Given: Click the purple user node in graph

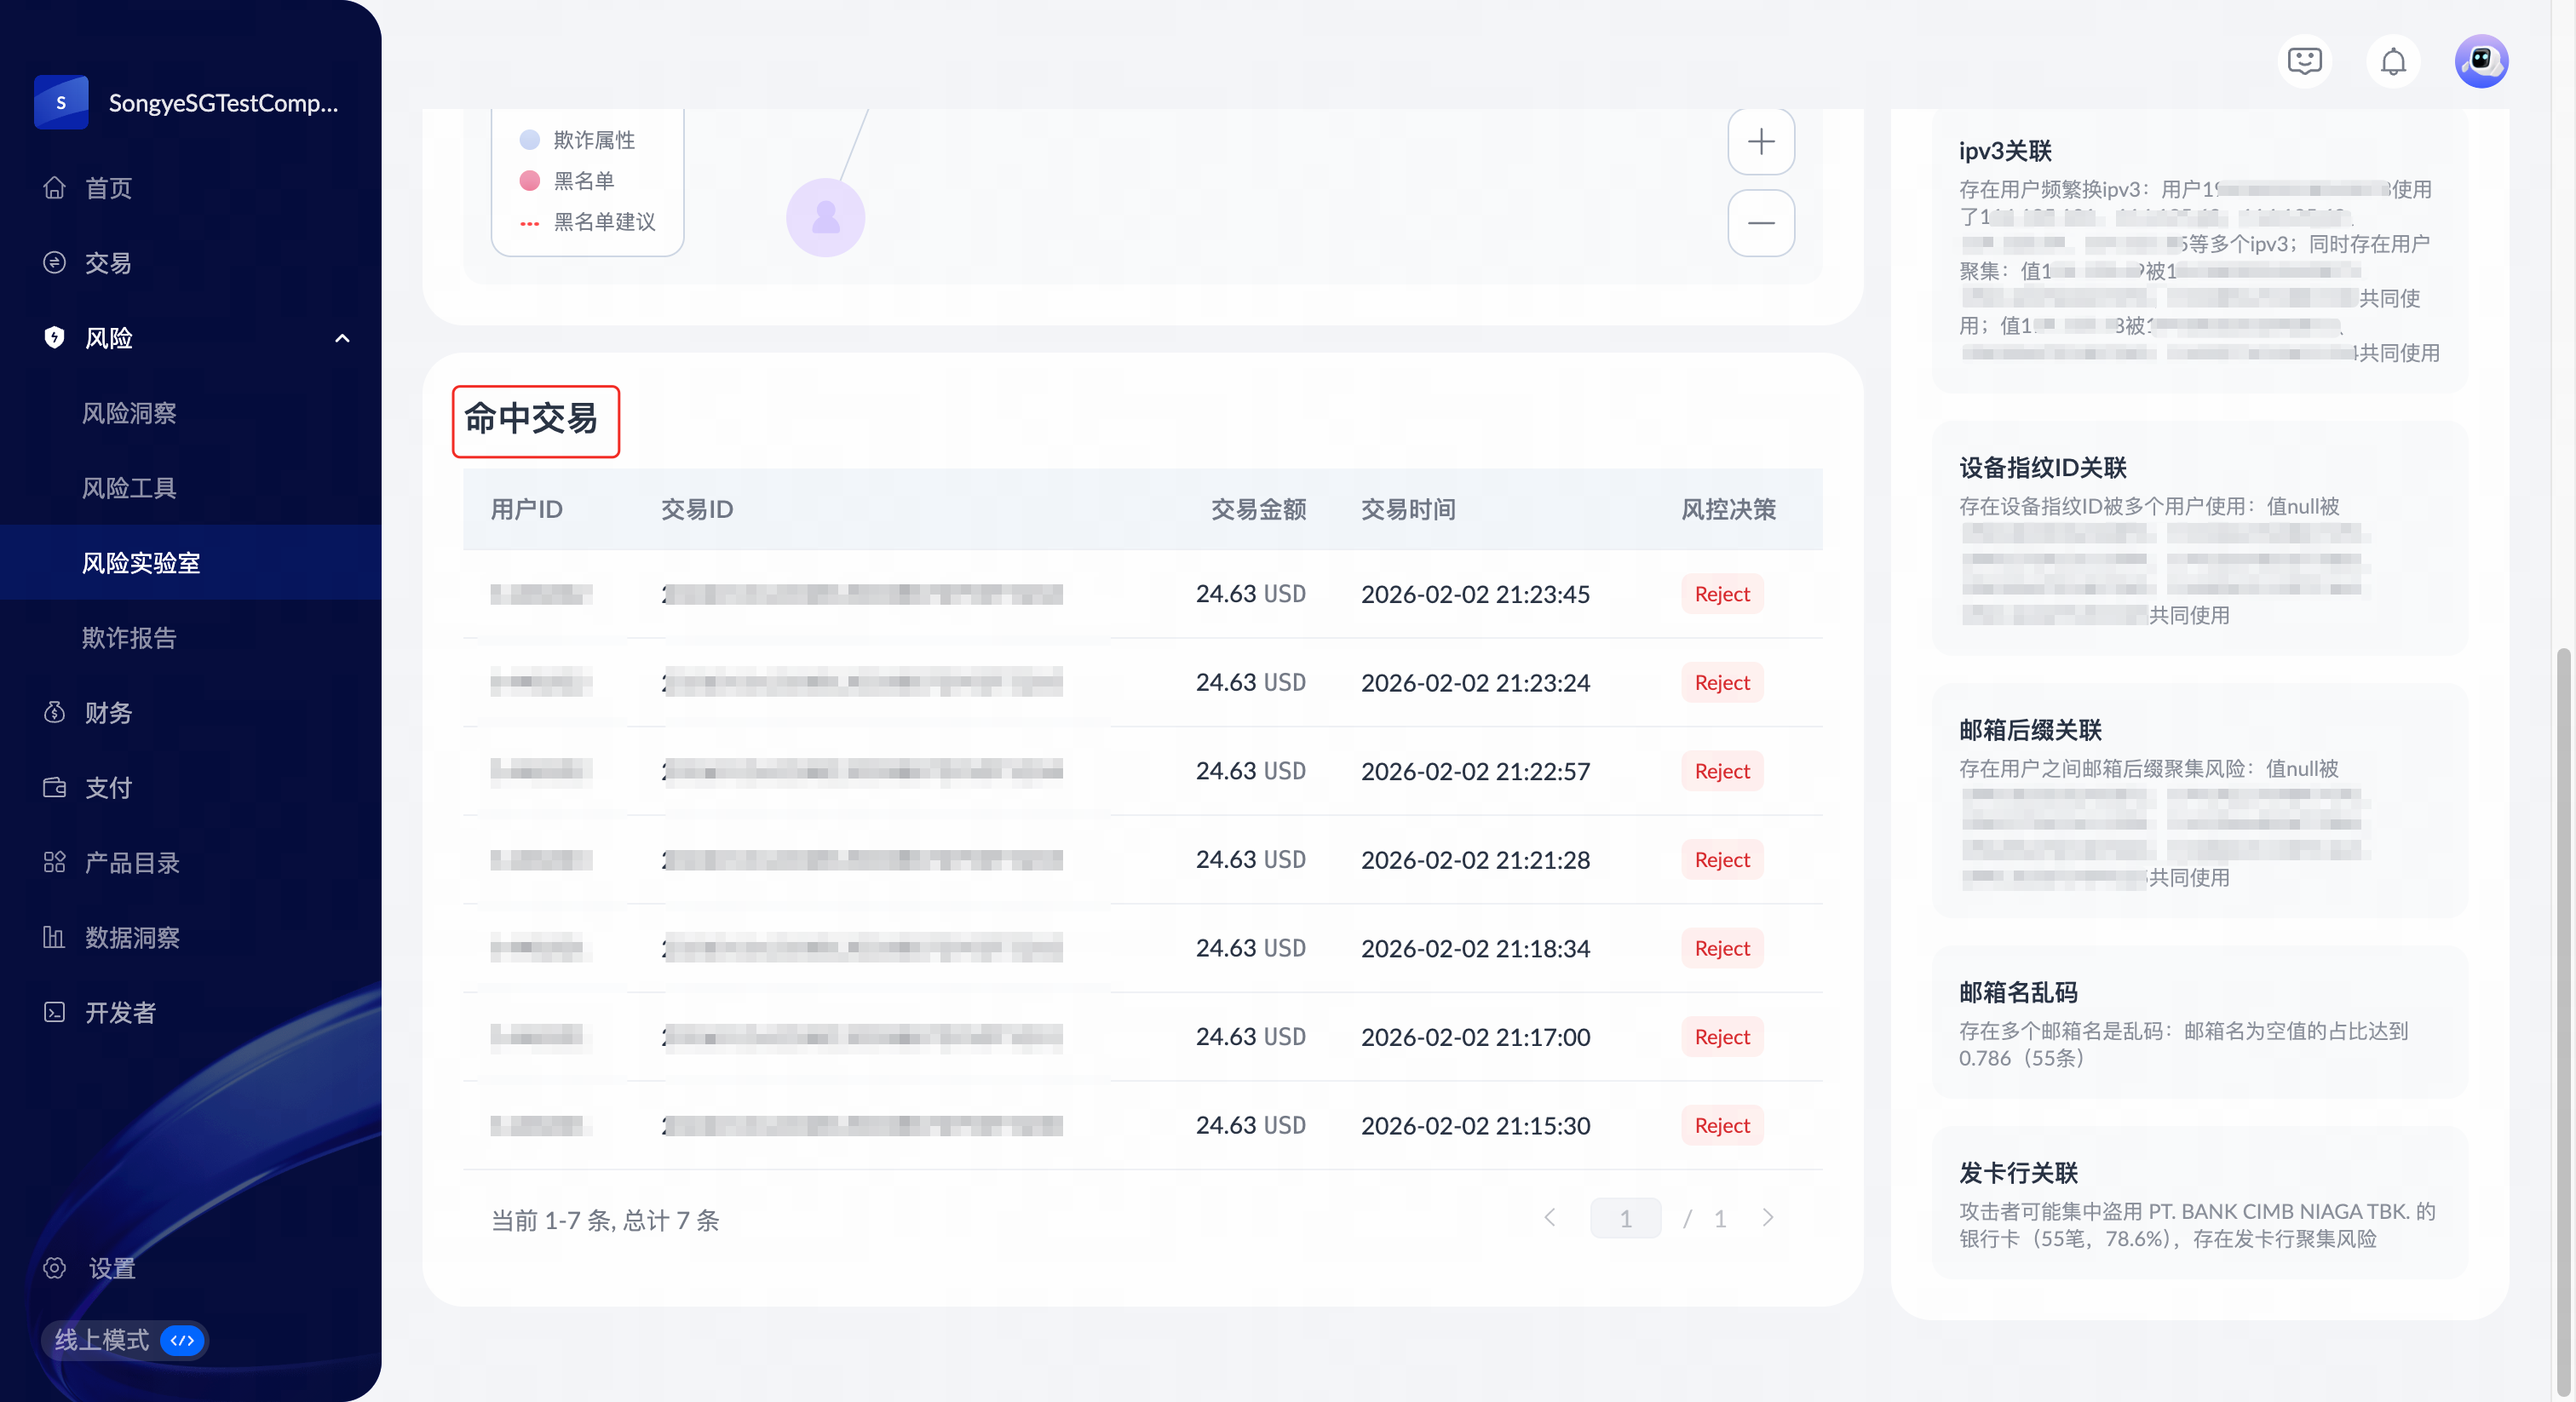Looking at the screenshot, I should [825, 217].
